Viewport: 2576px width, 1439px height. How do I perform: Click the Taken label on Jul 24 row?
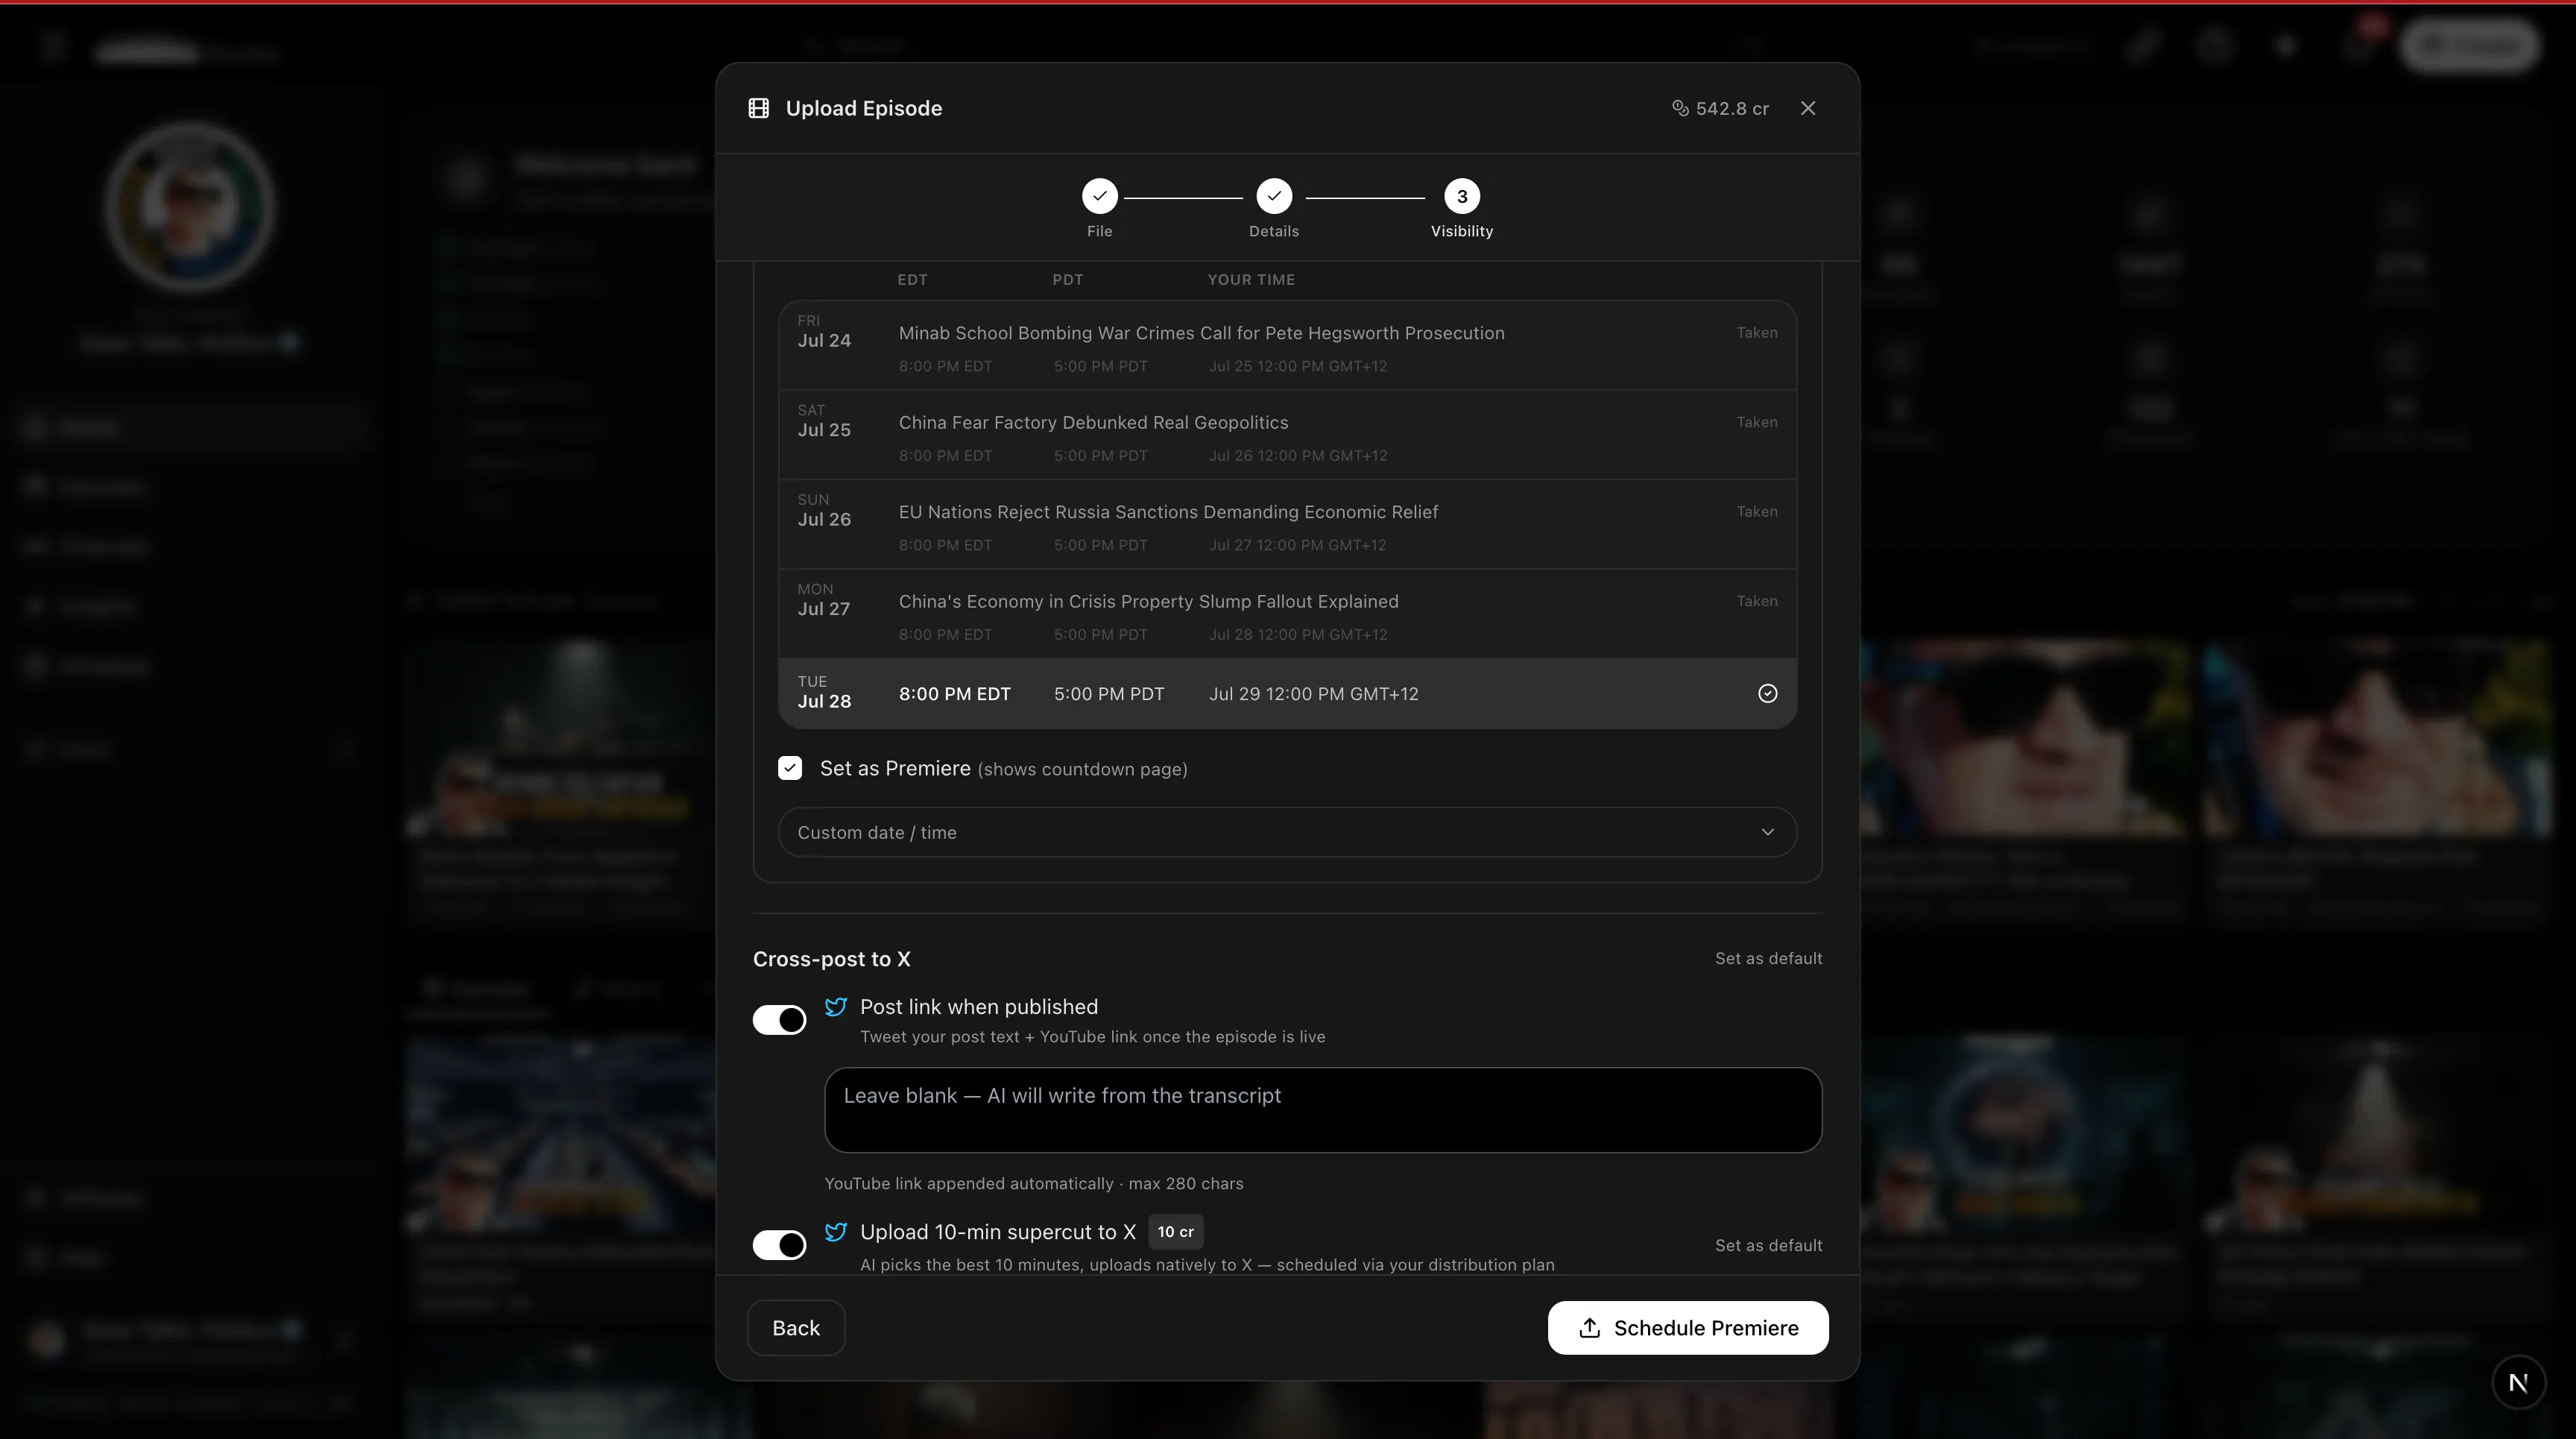1756,333
